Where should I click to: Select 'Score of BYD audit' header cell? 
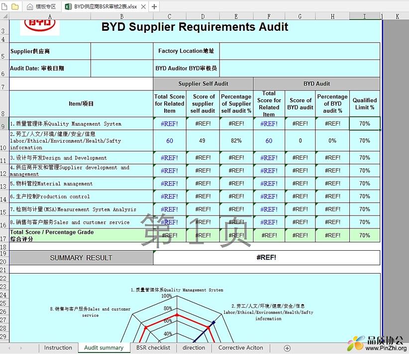pyautogui.click(x=300, y=104)
